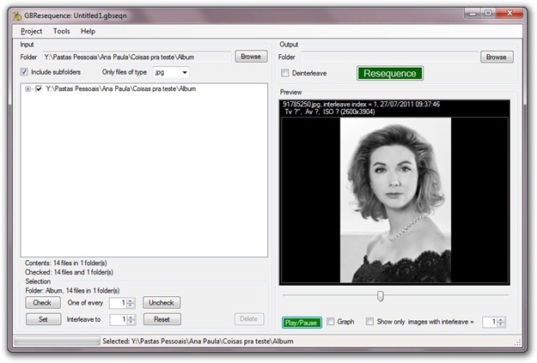537x363 pixels.
Task: Maximize the GBResequence window
Action: (x=488, y=14)
